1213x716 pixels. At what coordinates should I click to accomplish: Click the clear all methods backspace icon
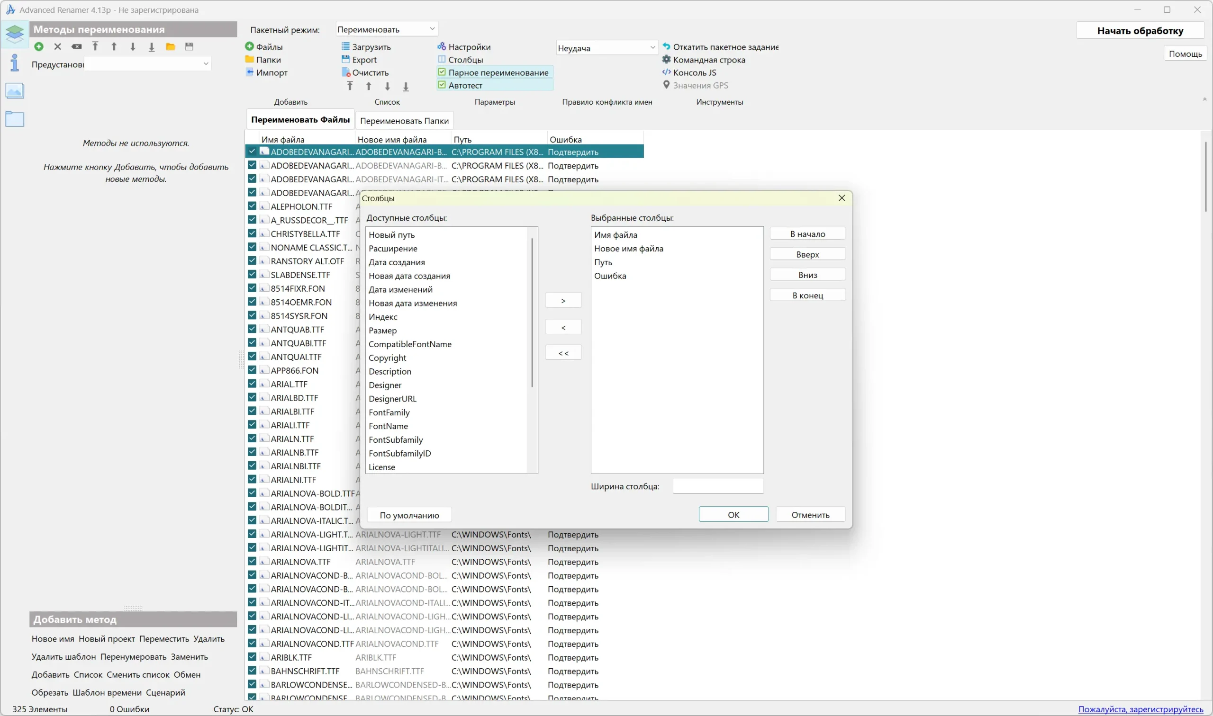[76, 47]
